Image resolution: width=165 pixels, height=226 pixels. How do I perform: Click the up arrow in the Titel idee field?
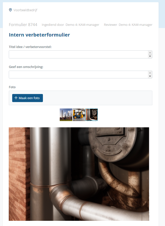(x=150, y=53)
